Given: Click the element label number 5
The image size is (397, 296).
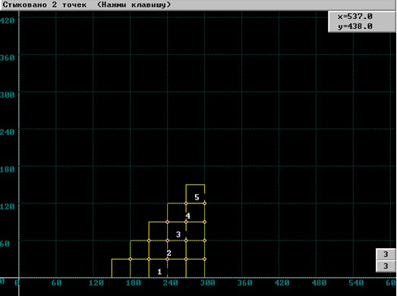Looking at the screenshot, I should click(197, 197).
